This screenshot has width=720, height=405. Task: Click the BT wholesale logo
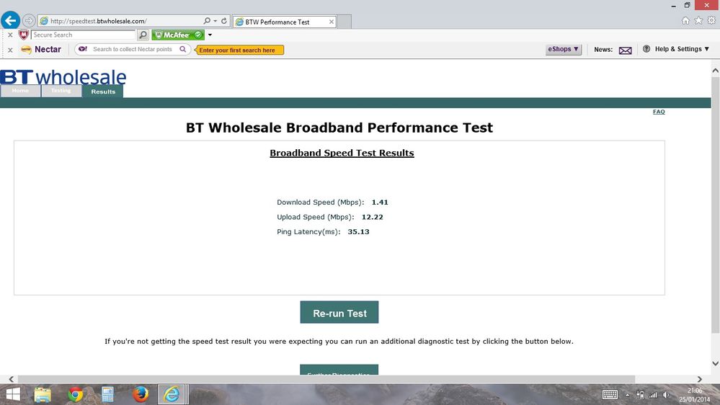63,76
